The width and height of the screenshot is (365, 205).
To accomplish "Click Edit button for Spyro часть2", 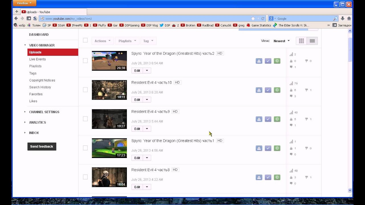I will click(x=137, y=71).
